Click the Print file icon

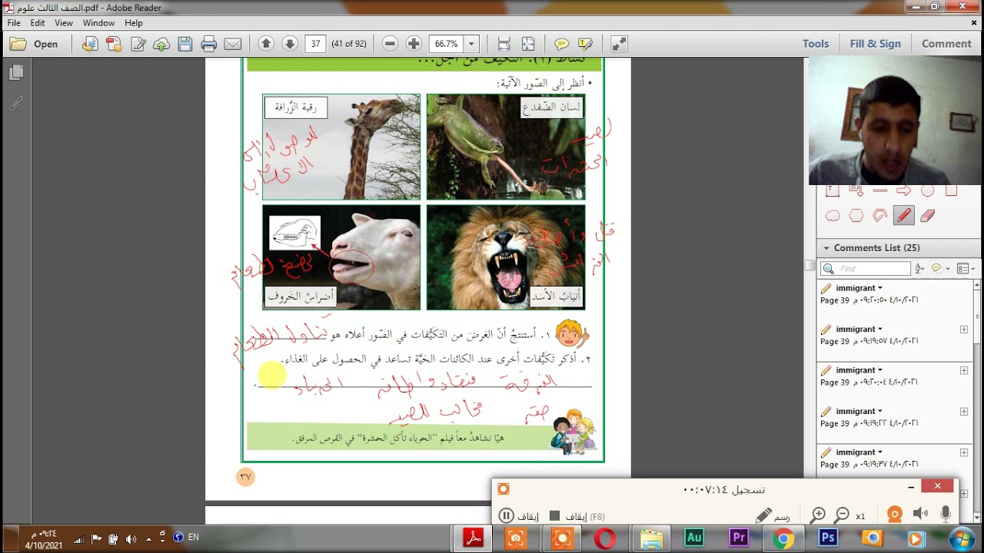208,44
